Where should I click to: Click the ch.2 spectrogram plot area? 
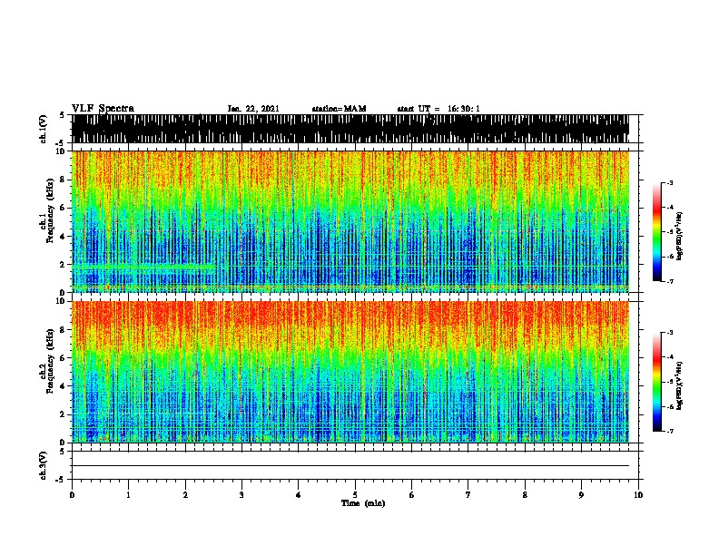point(350,372)
